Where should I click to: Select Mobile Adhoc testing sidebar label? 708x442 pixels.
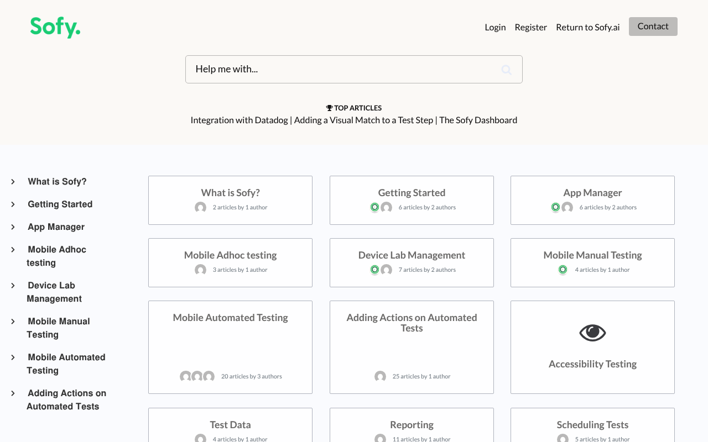click(56, 256)
